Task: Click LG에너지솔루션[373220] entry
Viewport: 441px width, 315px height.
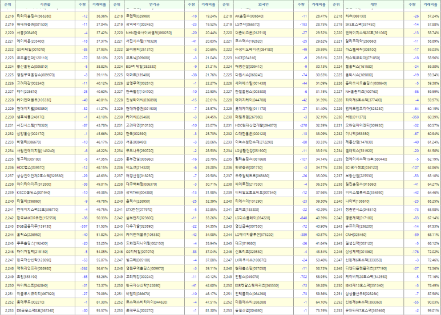Action: (254, 235)
